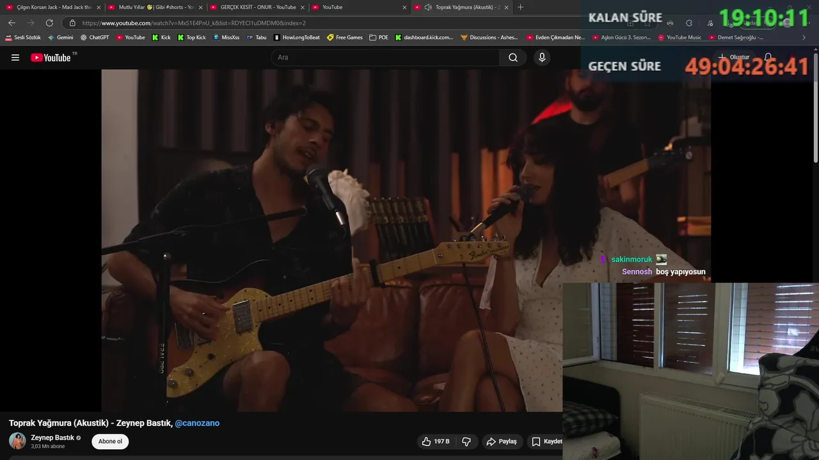
Task: Close the Çılgın Korsan Jack tab
Action: [99, 7]
